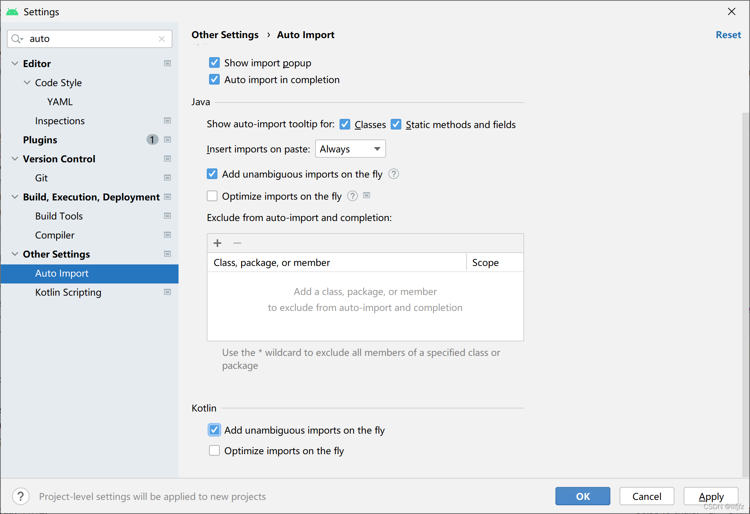Click the minus remove exclusion icon
Viewport: 750px width, 514px height.
coord(237,243)
